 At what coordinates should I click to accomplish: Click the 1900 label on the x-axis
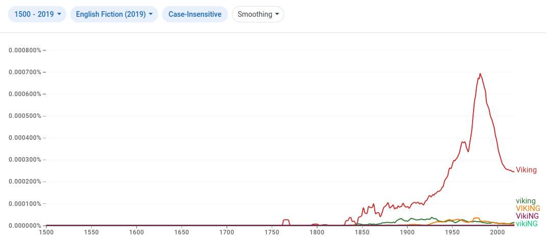click(x=407, y=232)
